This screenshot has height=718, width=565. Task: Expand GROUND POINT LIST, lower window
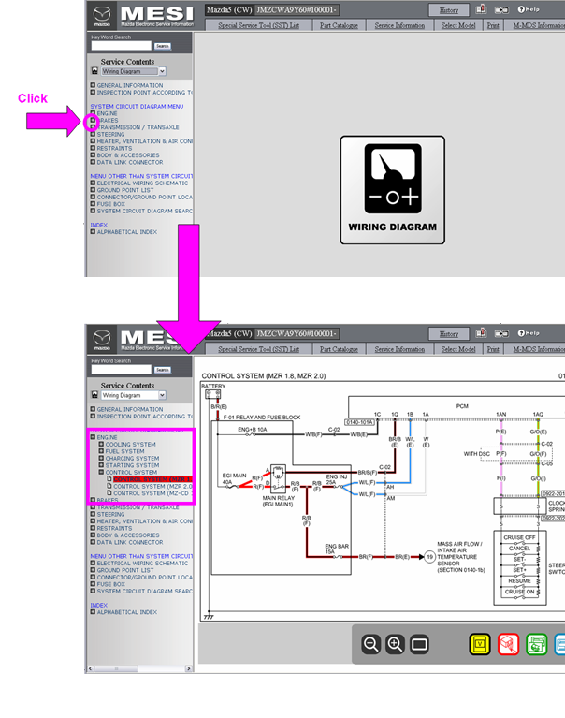[93, 570]
